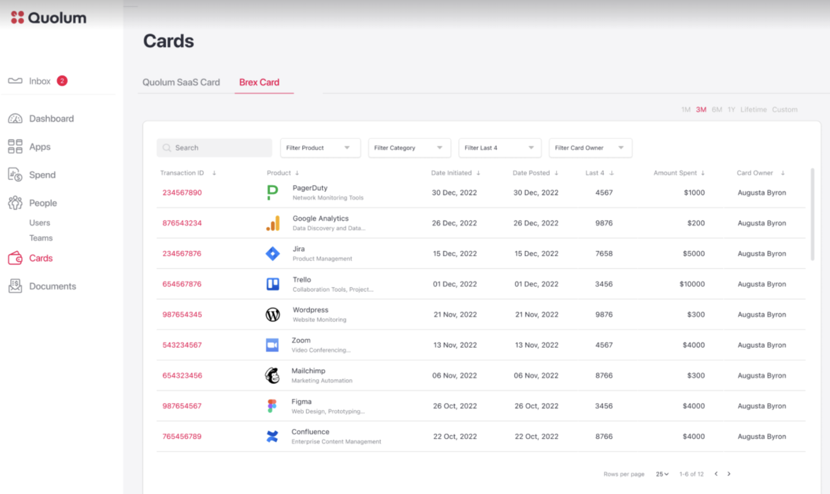Click the Apps label in sidebar

tap(40, 147)
